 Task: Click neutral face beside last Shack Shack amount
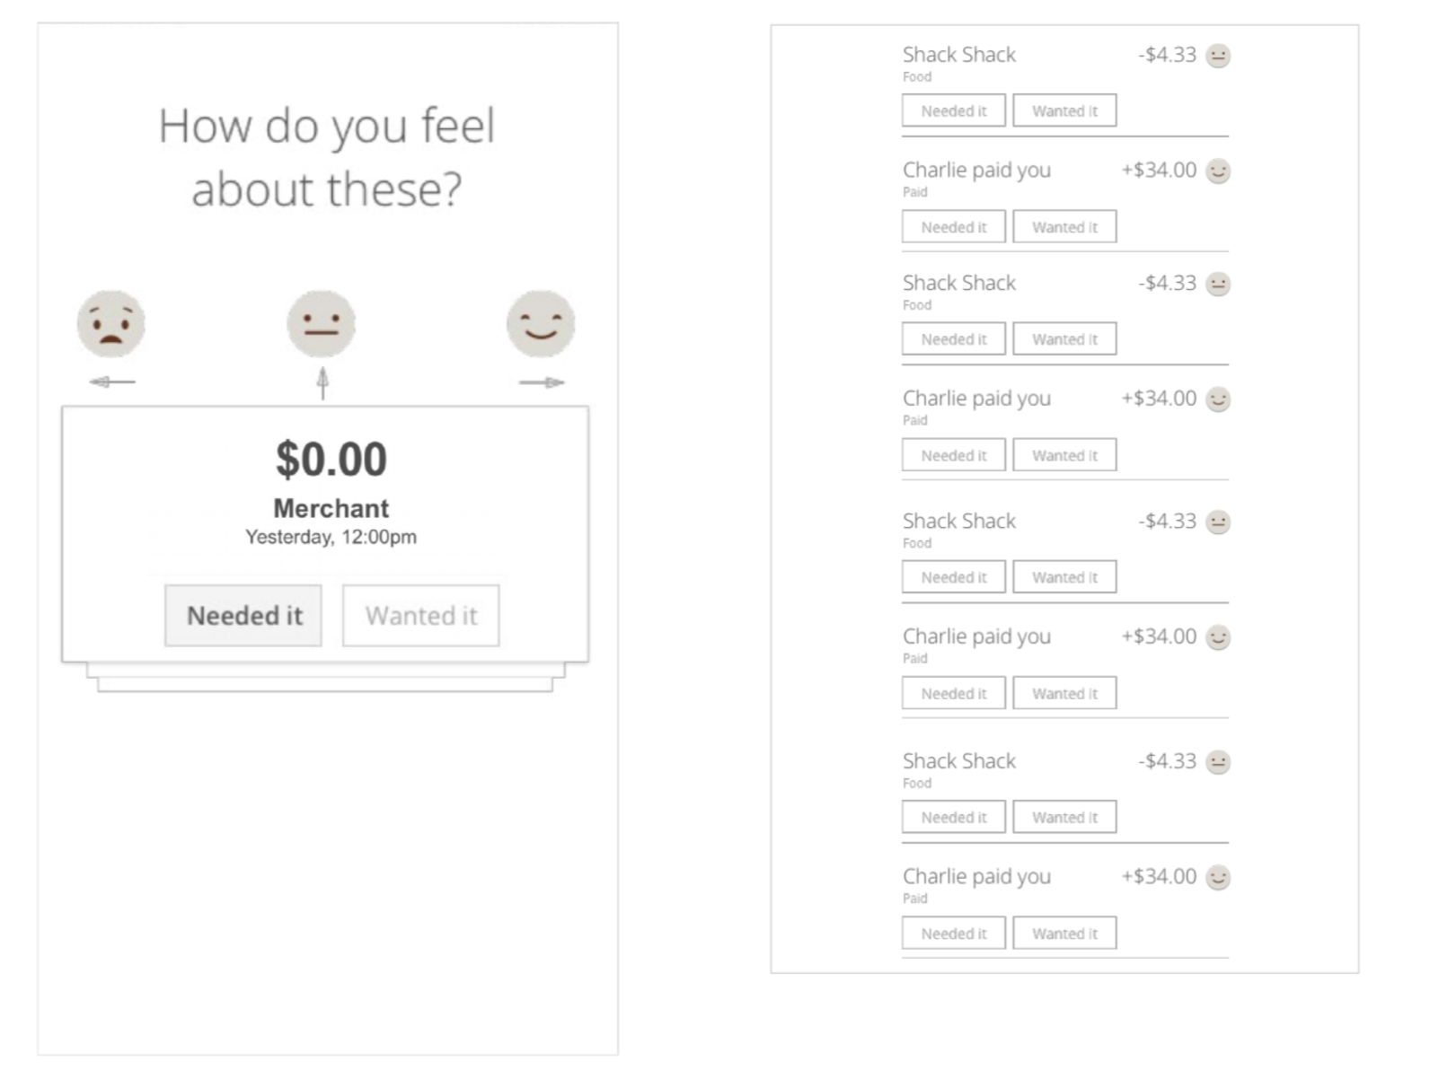point(1218,762)
